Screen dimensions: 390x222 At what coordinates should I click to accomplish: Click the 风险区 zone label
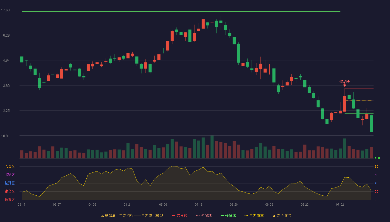coord(9,167)
